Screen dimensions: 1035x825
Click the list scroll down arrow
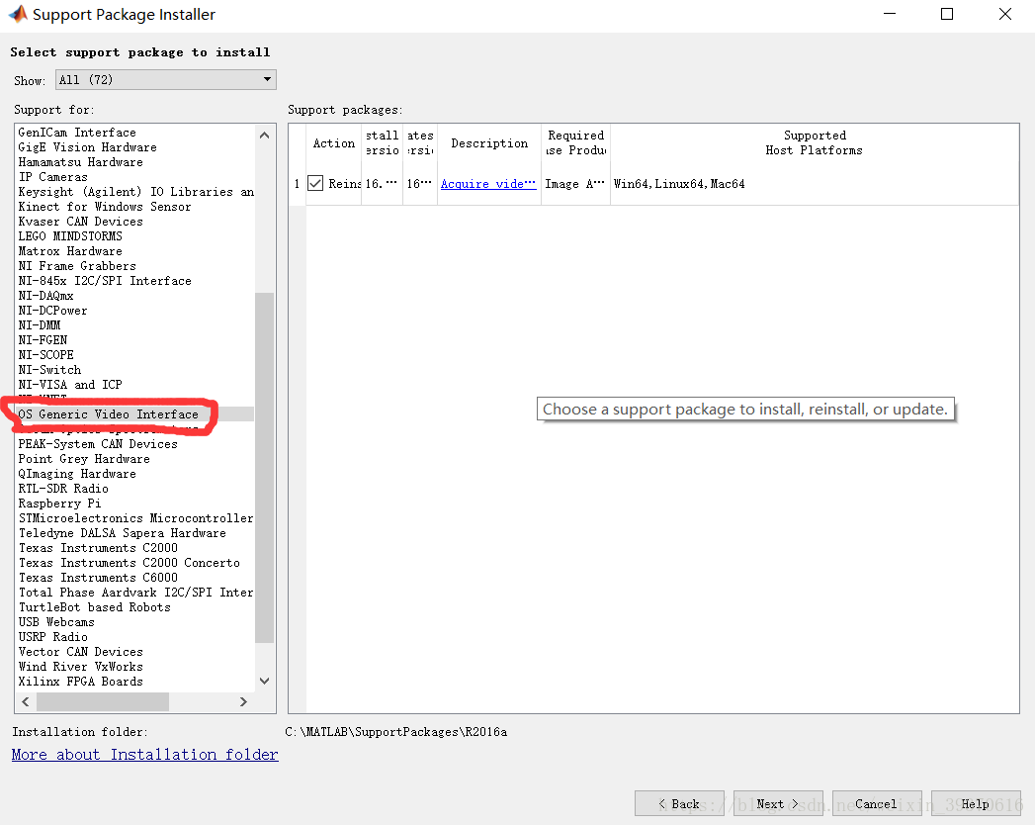coord(265,681)
